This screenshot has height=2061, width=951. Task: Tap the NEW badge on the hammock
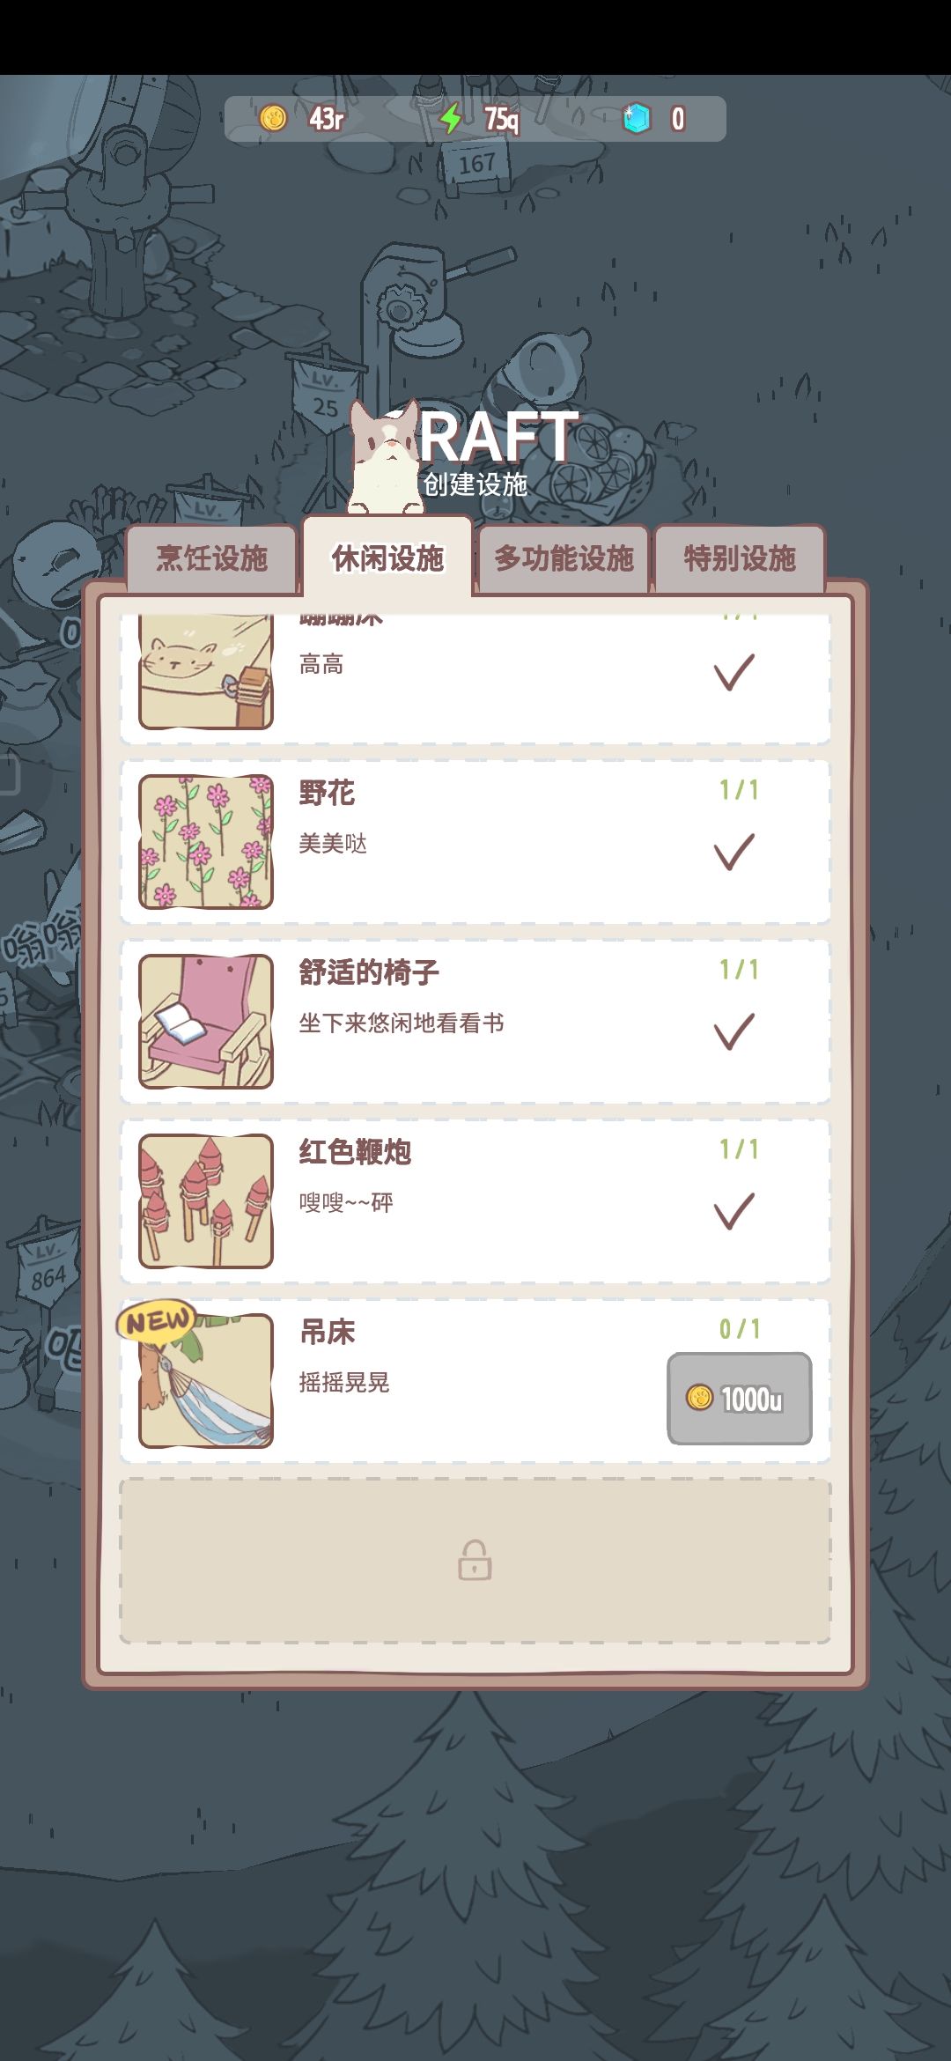click(157, 1321)
